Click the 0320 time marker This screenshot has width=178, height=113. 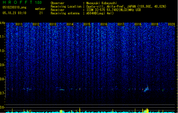point(171,24)
